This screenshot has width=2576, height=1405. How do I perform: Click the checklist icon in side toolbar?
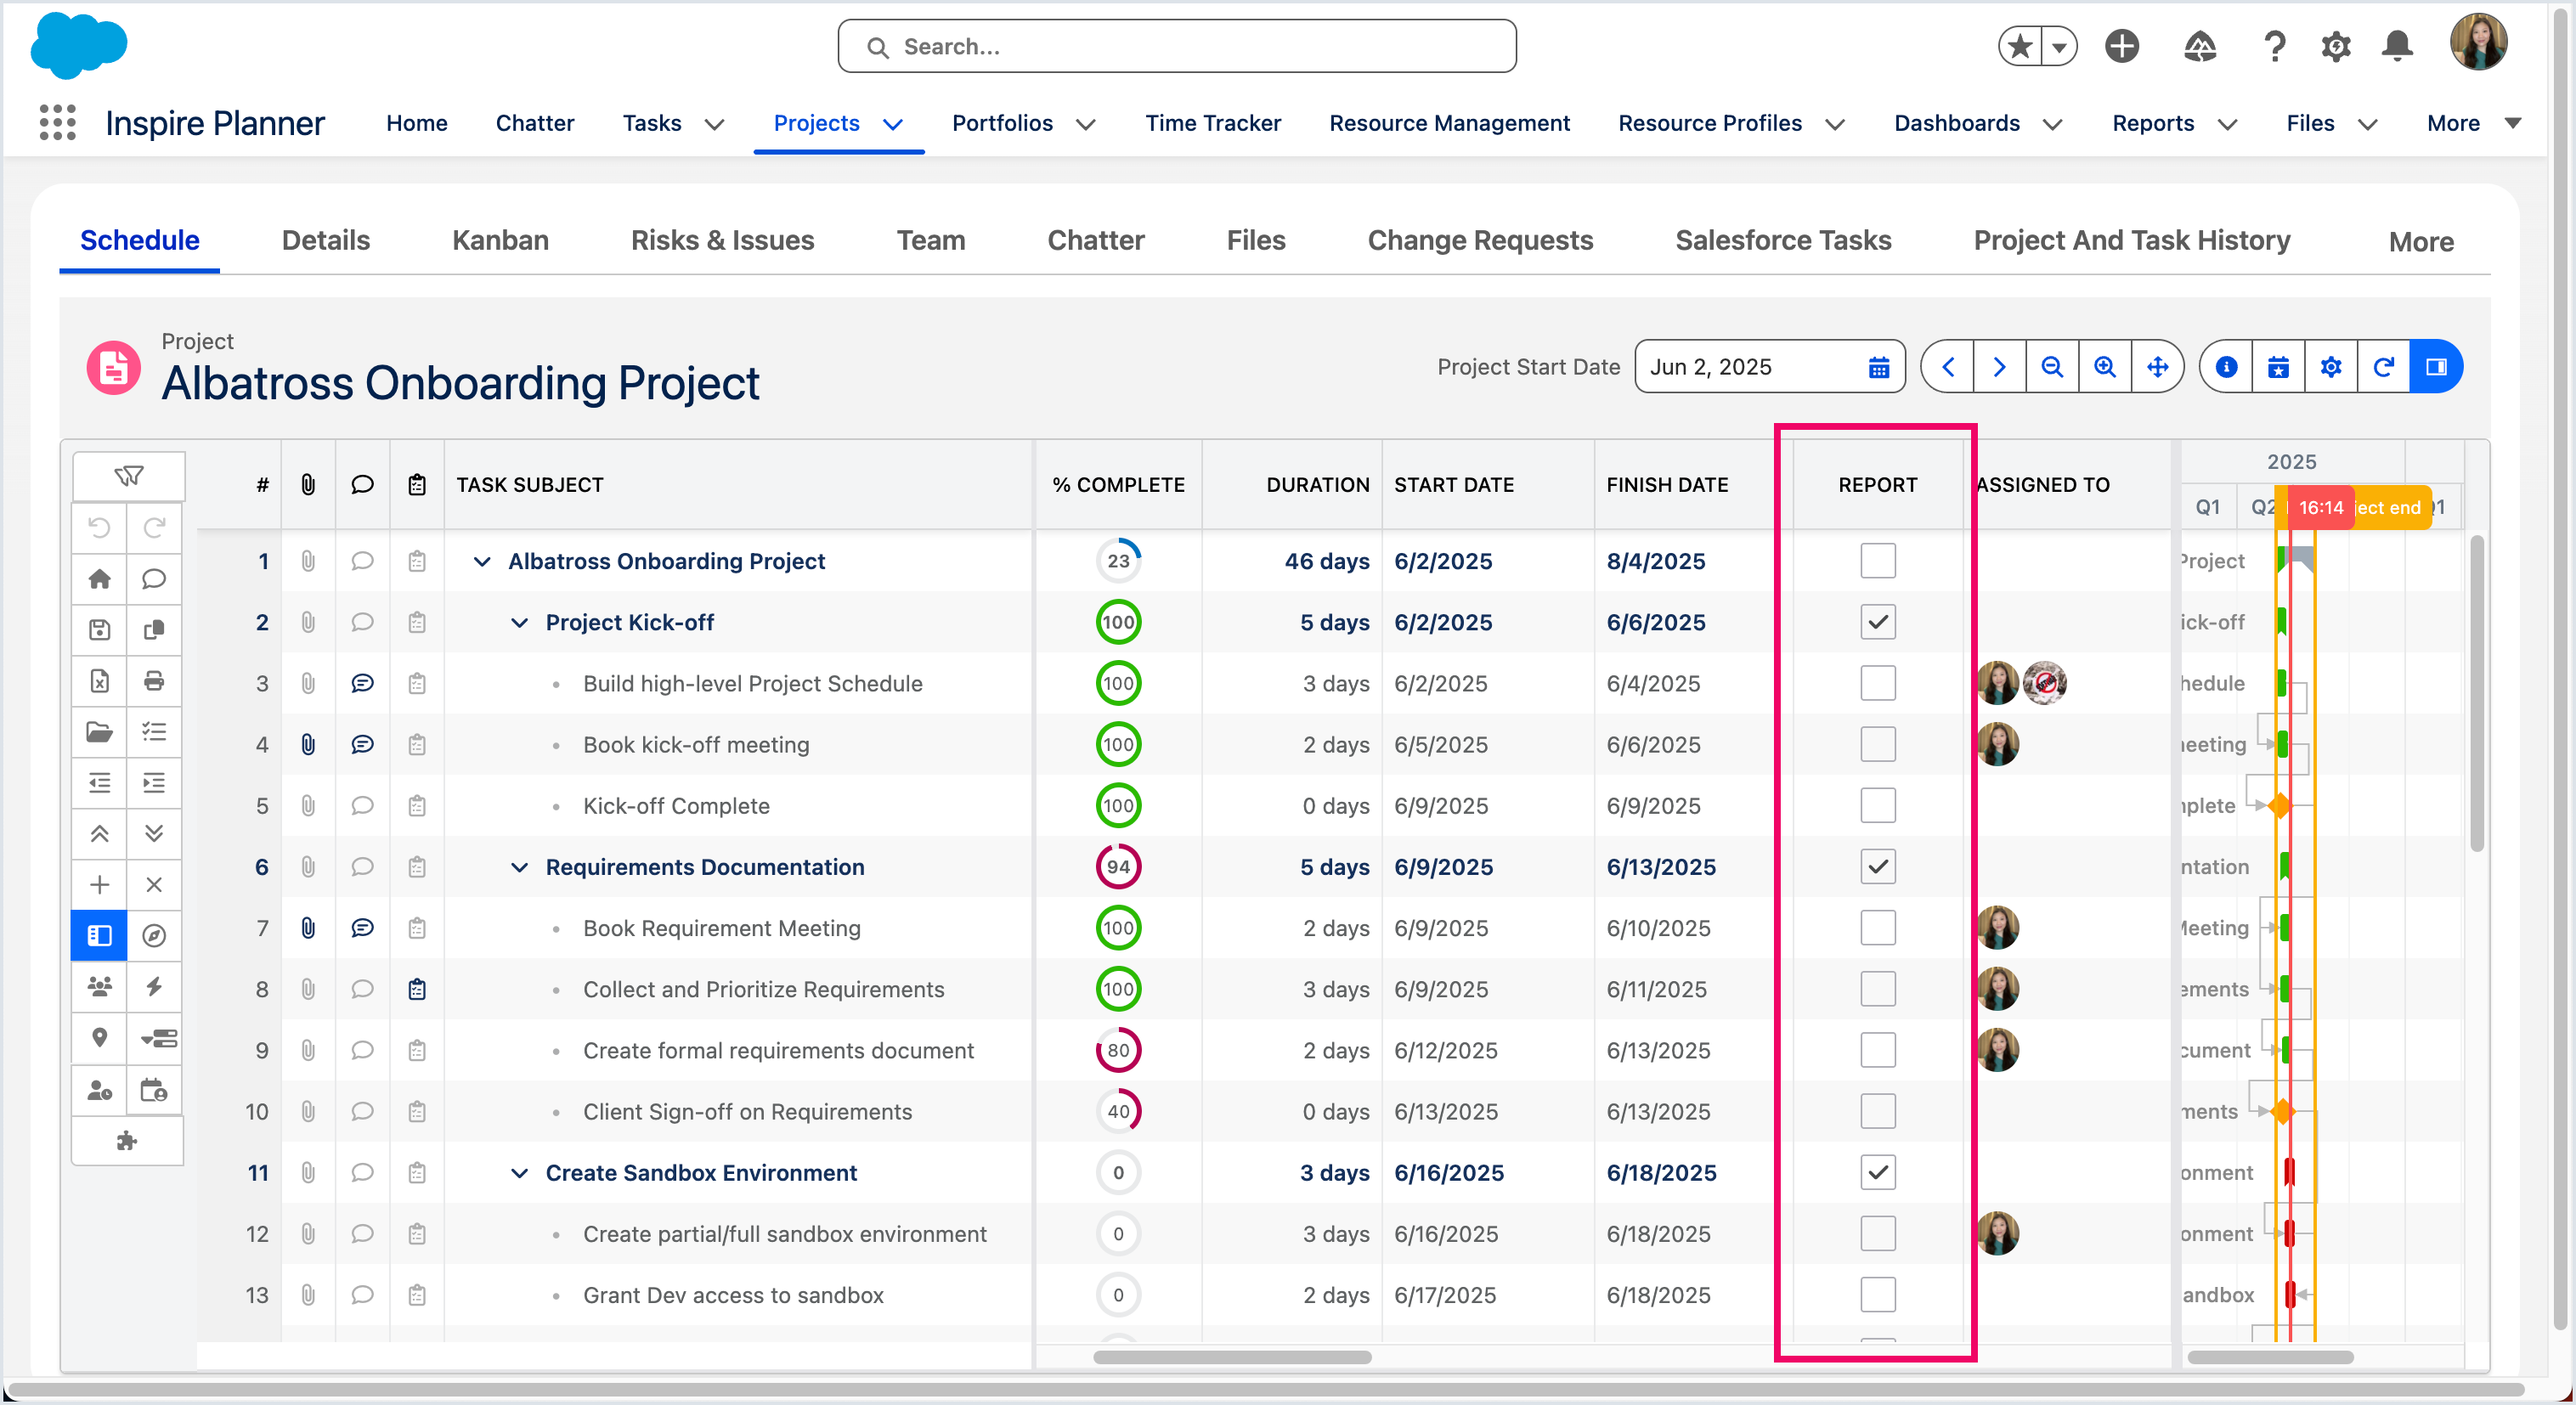click(154, 732)
